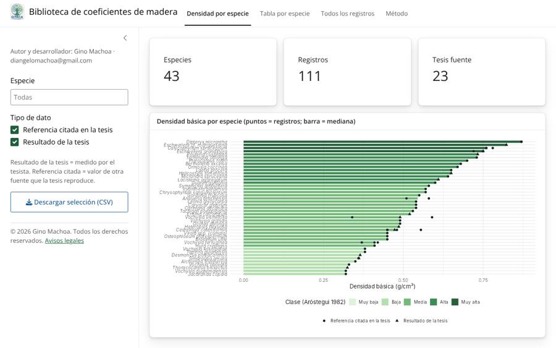Click the 0.25 axis tick label
The height and width of the screenshot is (348, 556).
(323, 280)
